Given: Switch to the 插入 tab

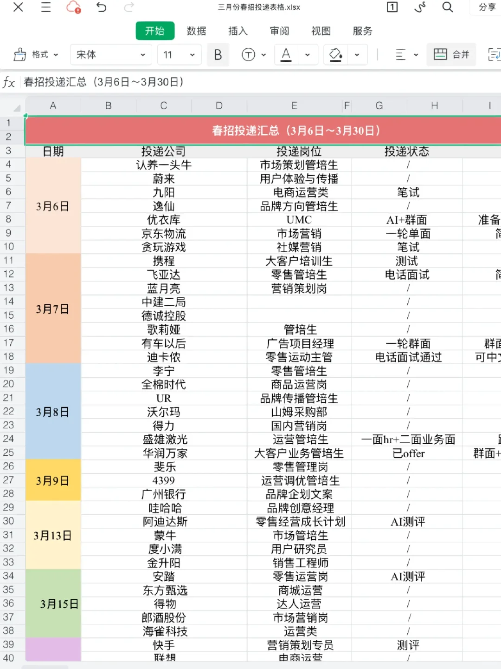Looking at the screenshot, I should pos(238,31).
